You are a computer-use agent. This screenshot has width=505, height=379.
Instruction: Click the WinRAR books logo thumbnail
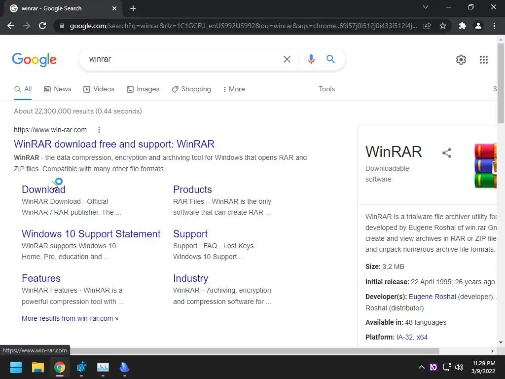tap(485, 166)
